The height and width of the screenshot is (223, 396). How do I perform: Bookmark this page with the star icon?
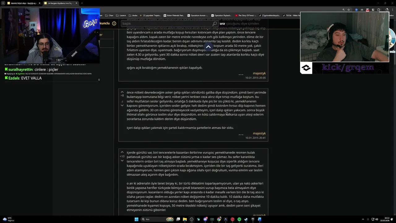pos(349,10)
